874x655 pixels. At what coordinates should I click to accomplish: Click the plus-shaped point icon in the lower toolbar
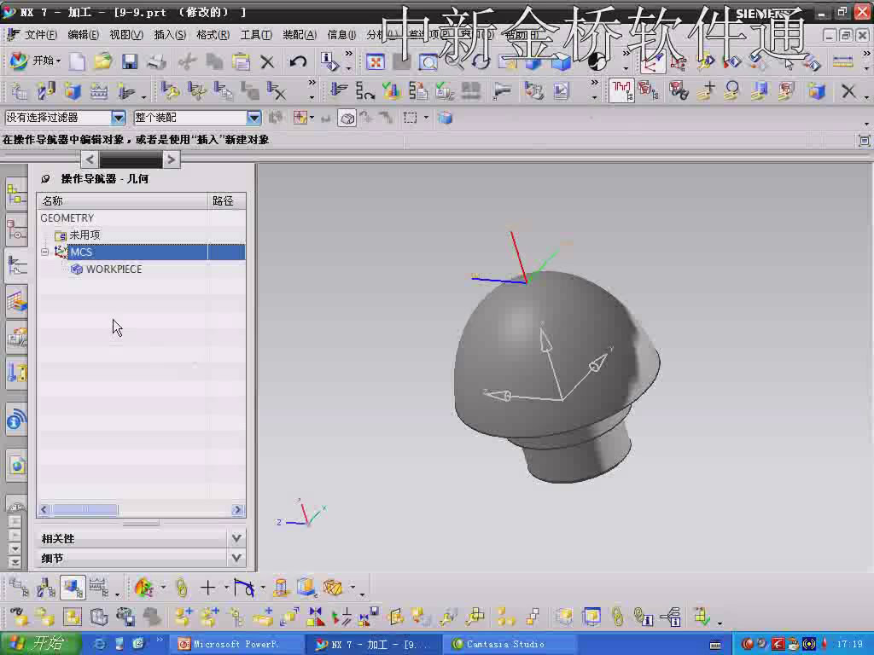coord(207,588)
